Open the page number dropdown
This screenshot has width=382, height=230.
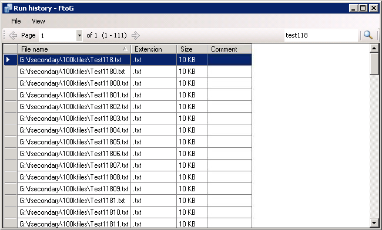(79, 35)
